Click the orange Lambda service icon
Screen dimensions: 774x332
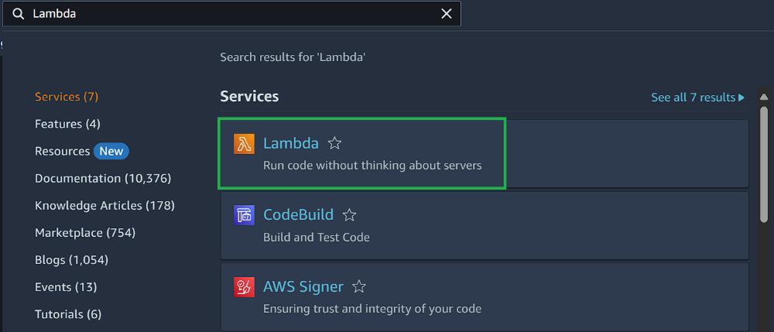point(244,144)
